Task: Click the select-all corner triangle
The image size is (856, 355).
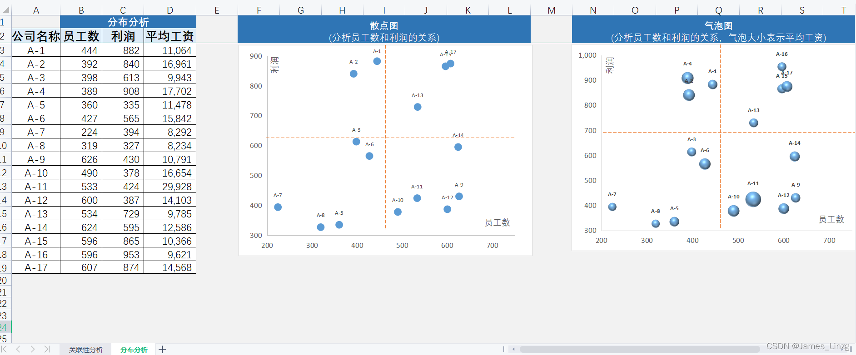Action: pos(6,10)
